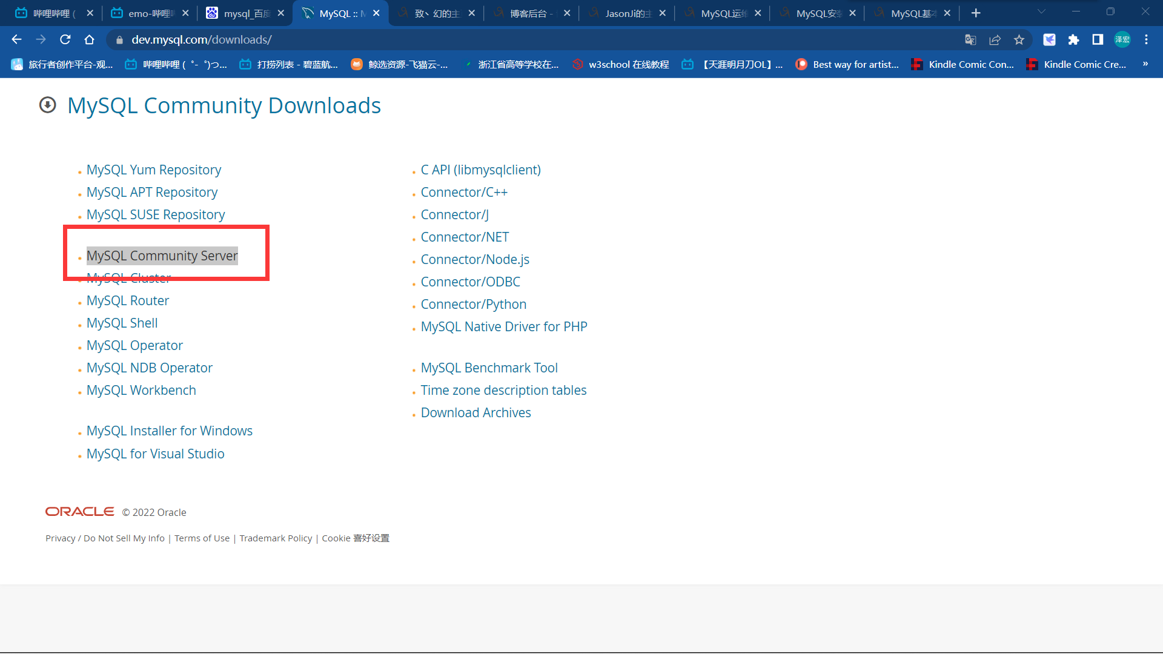Open Connector/C++ link
This screenshot has height=654, width=1163.
pyautogui.click(x=464, y=192)
